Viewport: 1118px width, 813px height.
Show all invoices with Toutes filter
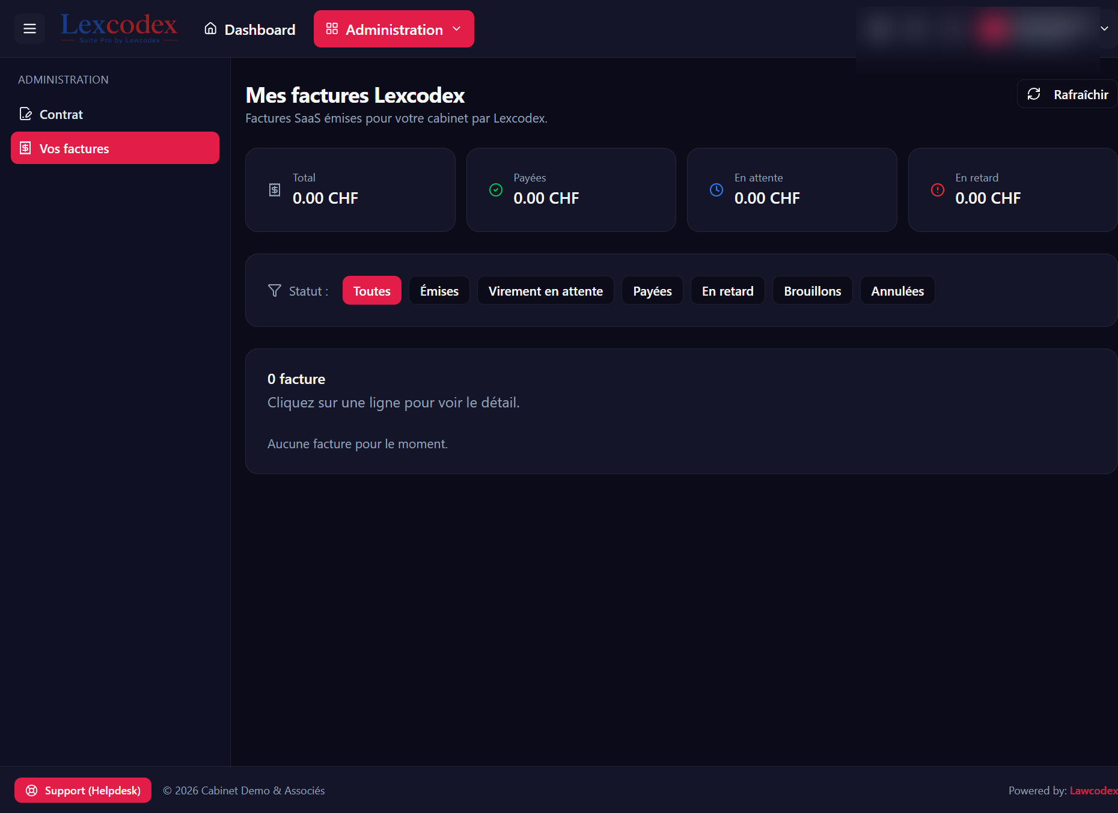(x=372, y=291)
